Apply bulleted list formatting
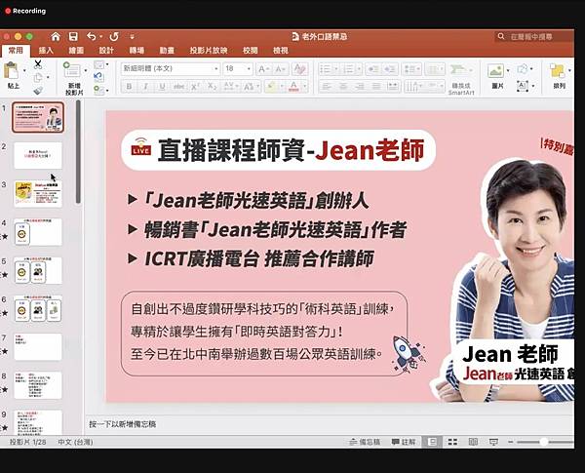Screen dimensions: 585x473 326,69
